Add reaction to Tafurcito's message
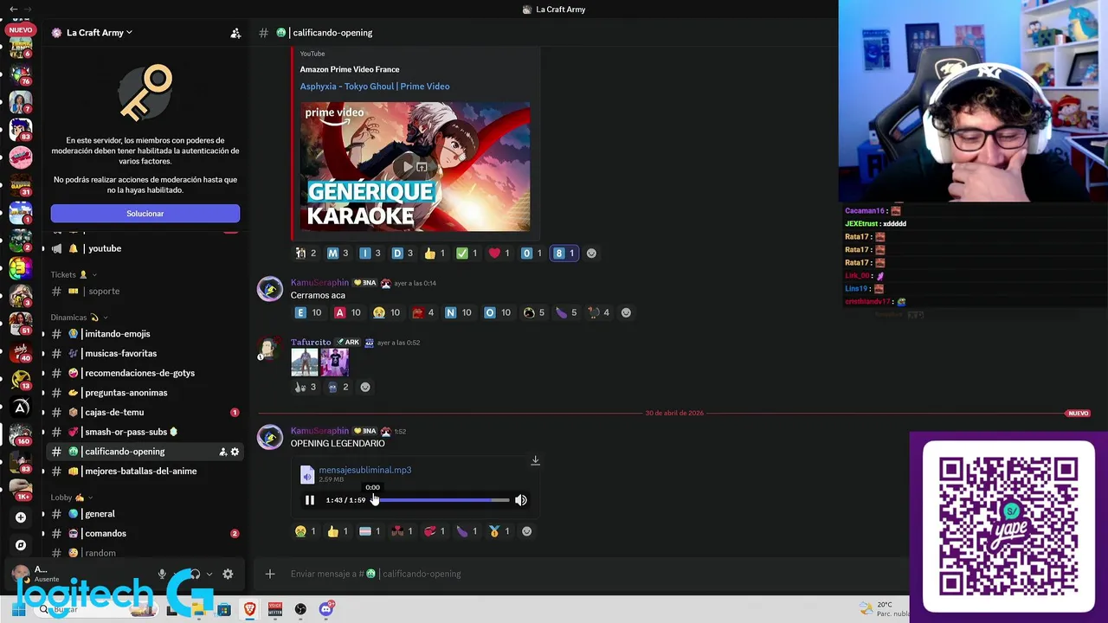Image resolution: width=1108 pixels, height=623 pixels. tap(365, 387)
